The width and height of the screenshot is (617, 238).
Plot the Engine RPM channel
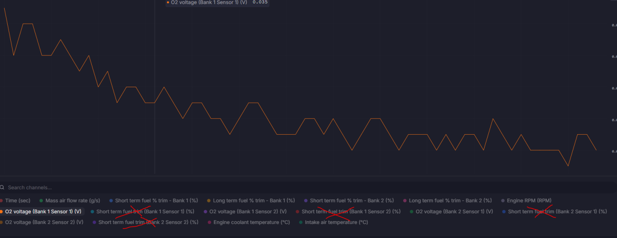[529, 200]
